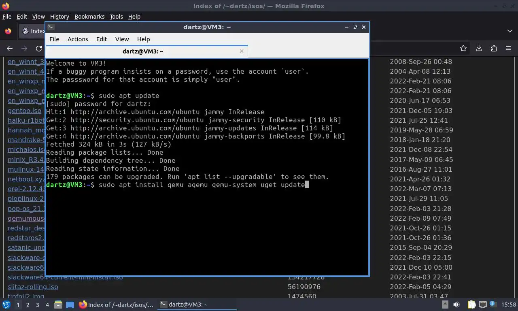Switch to virtual desktop 2

click(28, 305)
